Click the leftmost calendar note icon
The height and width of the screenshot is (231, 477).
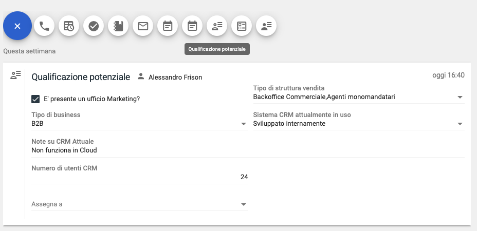coord(168,26)
